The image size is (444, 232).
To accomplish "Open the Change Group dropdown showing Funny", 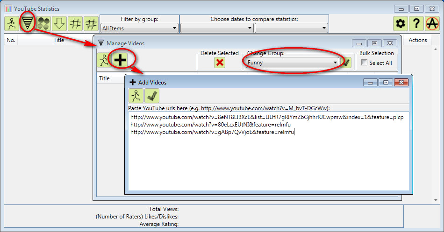I will (x=292, y=63).
